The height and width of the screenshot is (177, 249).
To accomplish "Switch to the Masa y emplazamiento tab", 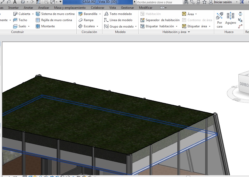I will (x=70, y=8).
